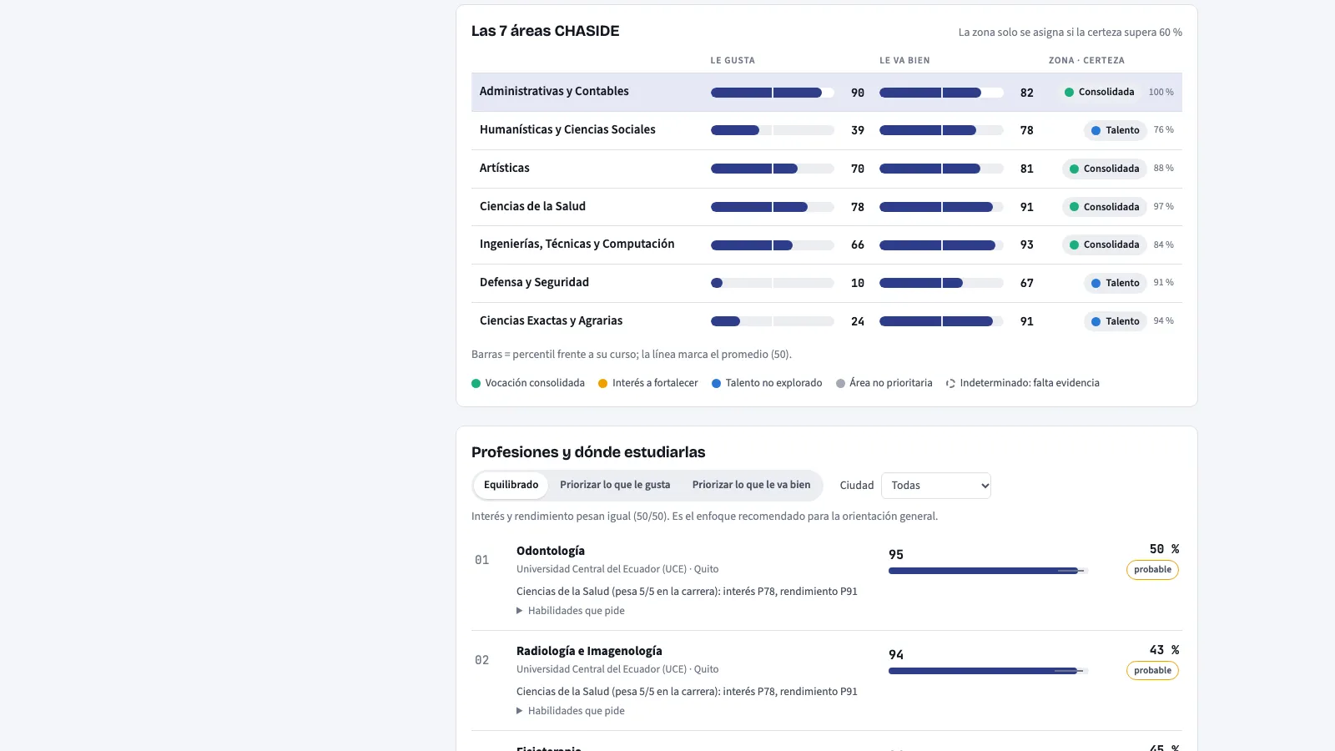1335x751 pixels.
Task: Click the LE GUSTA column header
Action: [x=733, y=60]
